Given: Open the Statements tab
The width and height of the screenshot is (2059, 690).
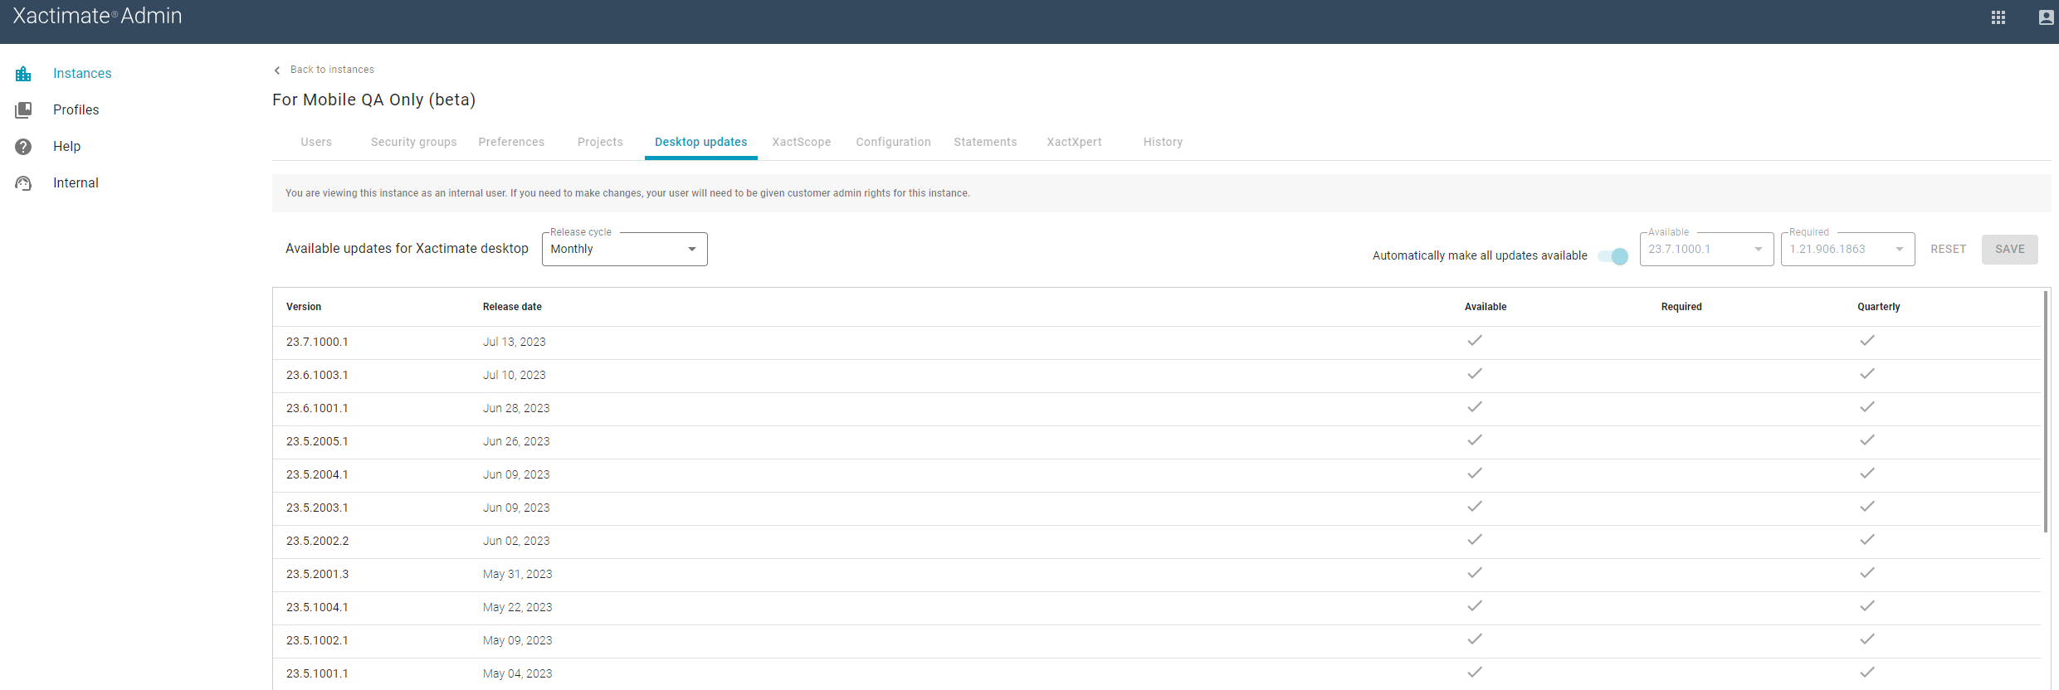Looking at the screenshot, I should (985, 142).
